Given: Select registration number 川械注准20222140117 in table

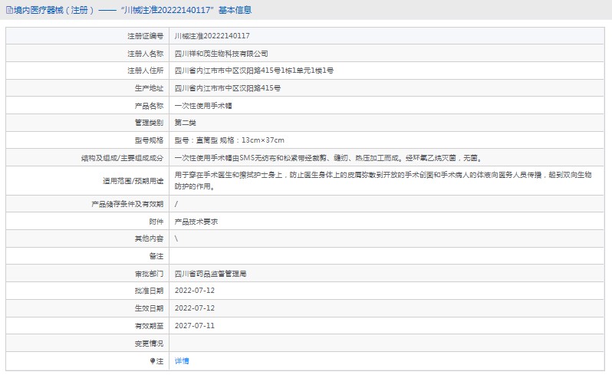Looking at the screenshot, I should point(212,36).
